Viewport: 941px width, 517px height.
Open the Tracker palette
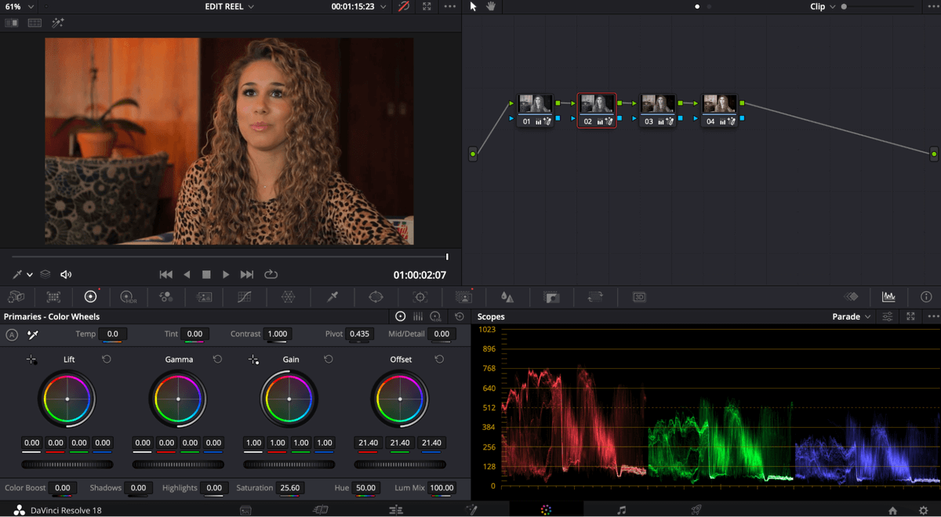420,297
